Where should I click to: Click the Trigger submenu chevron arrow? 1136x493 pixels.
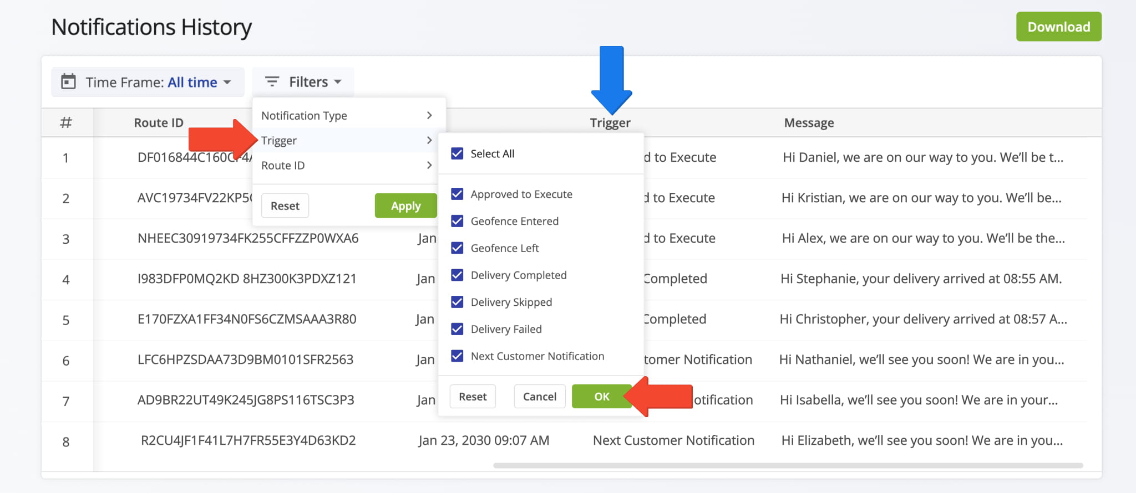pyautogui.click(x=429, y=140)
